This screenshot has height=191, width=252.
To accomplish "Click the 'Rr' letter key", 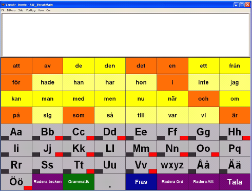I will coord(16,165).
